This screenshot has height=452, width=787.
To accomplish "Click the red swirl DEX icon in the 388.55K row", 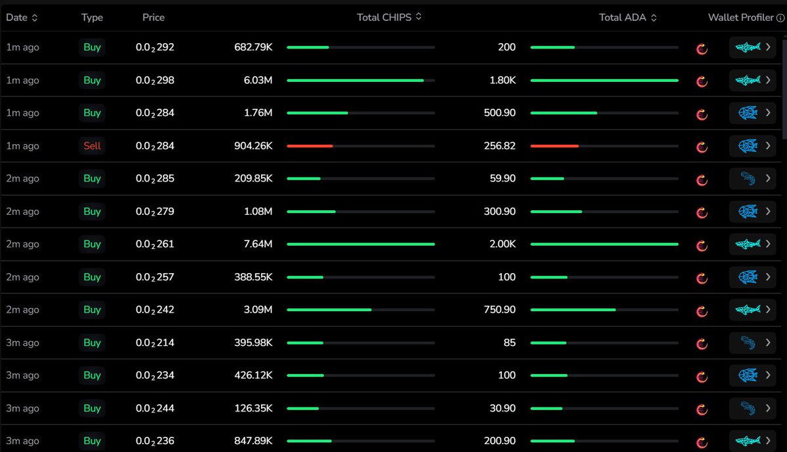I will (x=702, y=277).
